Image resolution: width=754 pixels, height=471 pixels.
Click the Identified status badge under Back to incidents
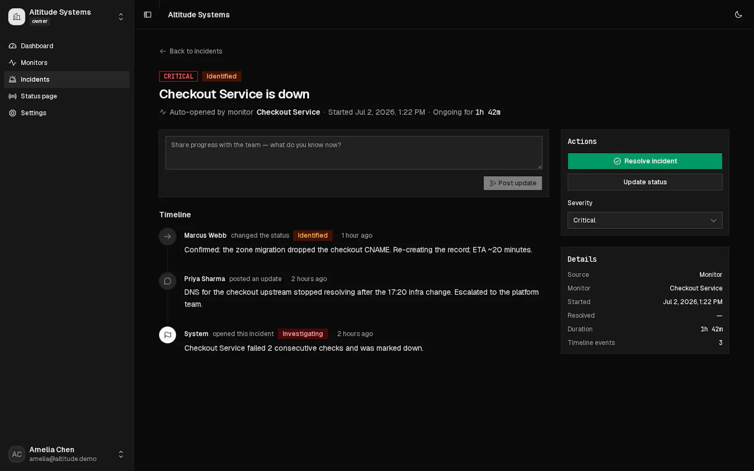tap(221, 76)
